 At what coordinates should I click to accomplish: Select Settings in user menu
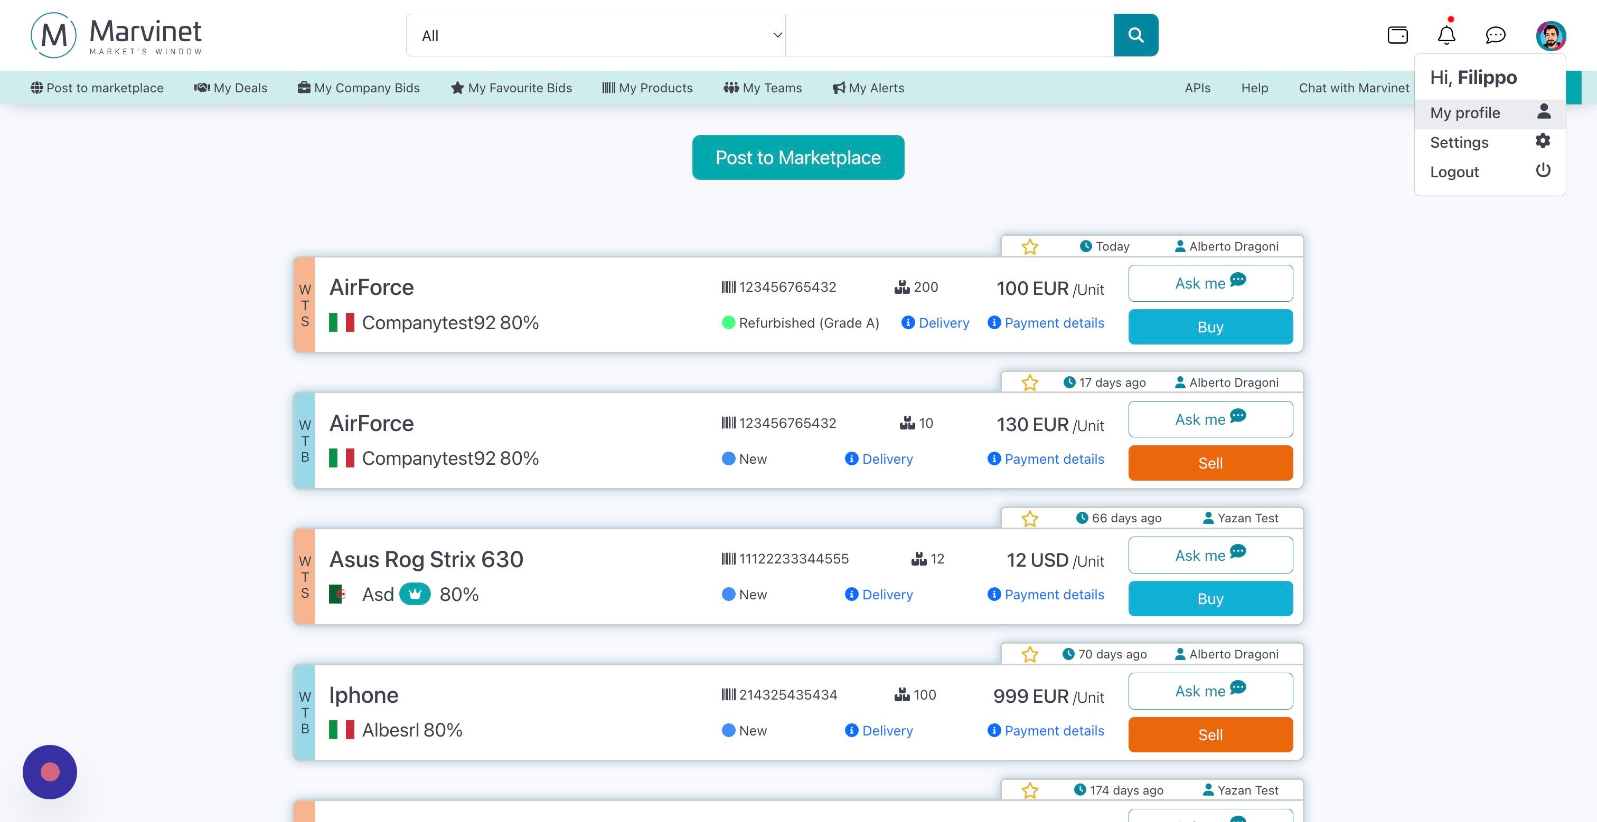pyautogui.click(x=1490, y=142)
